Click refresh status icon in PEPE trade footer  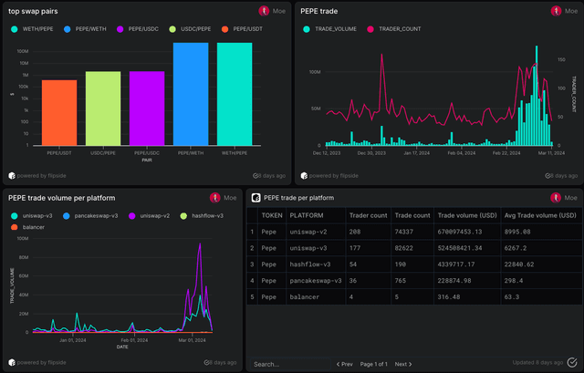pyautogui.click(x=547, y=176)
